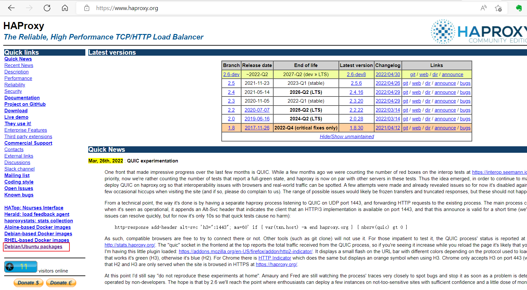Viewport: 527px width, 290px height.
Task: Open Project on GitHub link
Action: [x=25, y=104]
